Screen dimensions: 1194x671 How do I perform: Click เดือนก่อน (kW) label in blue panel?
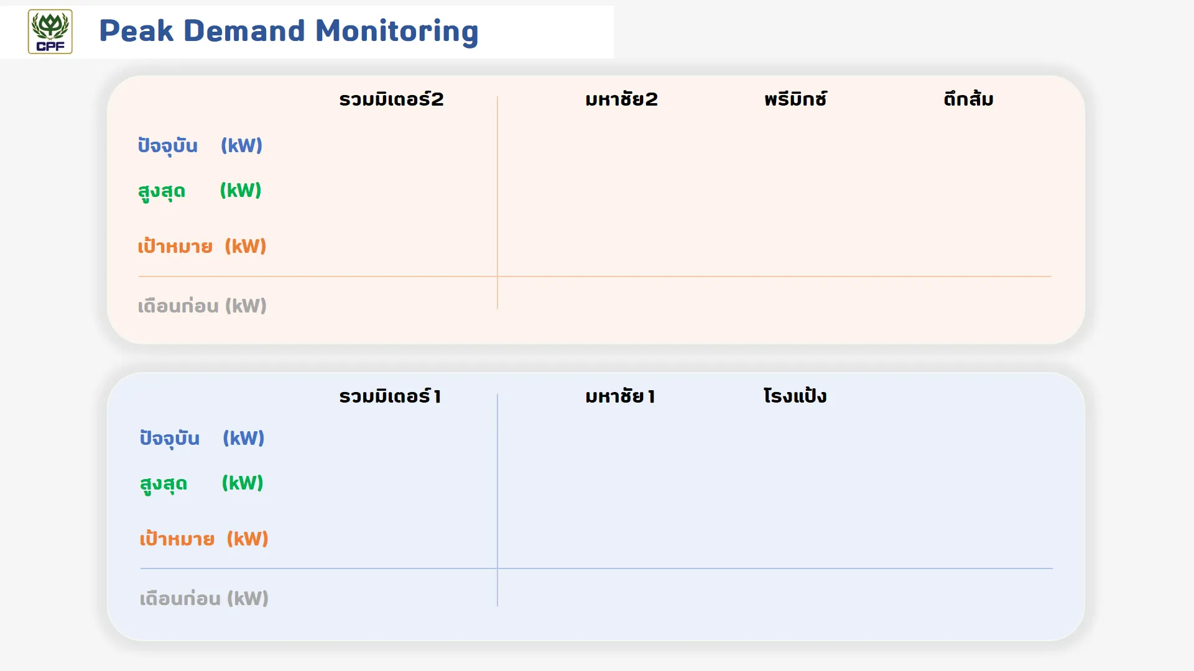point(204,598)
